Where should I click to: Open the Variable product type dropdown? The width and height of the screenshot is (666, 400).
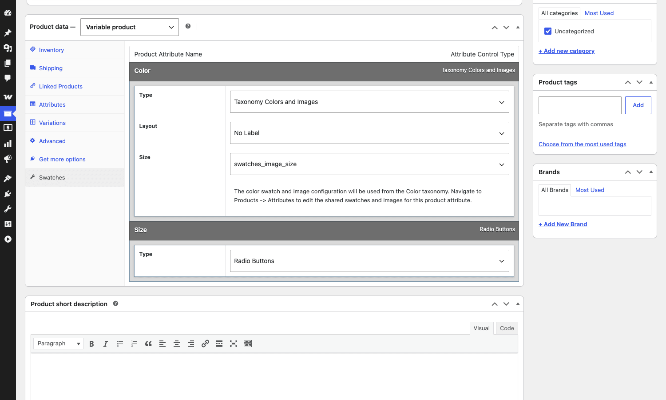click(130, 27)
